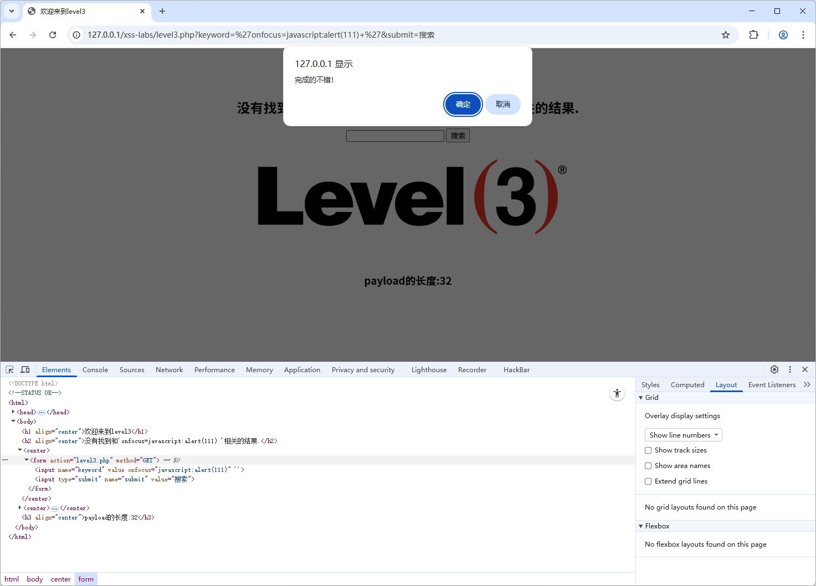This screenshot has height=586, width=816.
Task: Open Privacy and security tab
Action: coord(363,370)
